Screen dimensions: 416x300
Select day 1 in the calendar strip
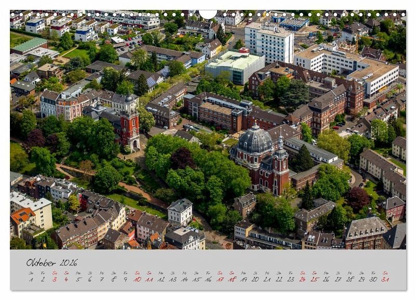pos(31,279)
